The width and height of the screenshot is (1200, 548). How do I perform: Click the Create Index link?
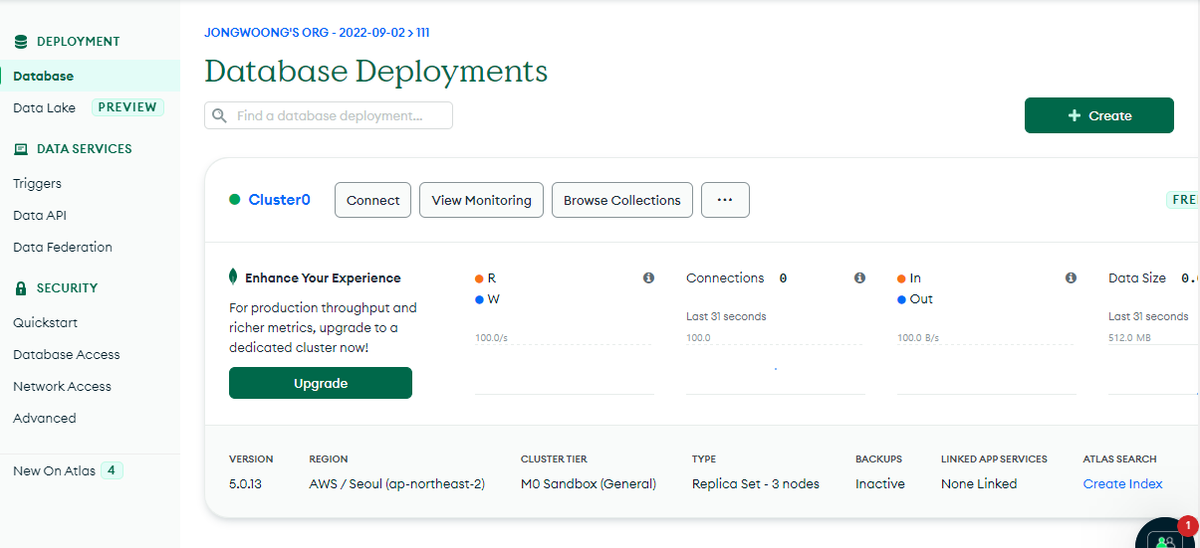point(1123,483)
